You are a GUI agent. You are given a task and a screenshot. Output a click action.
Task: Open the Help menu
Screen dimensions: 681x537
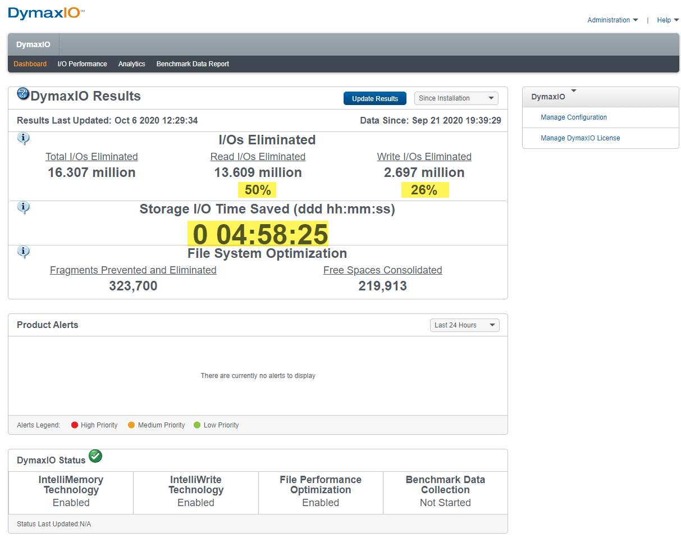[668, 20]
